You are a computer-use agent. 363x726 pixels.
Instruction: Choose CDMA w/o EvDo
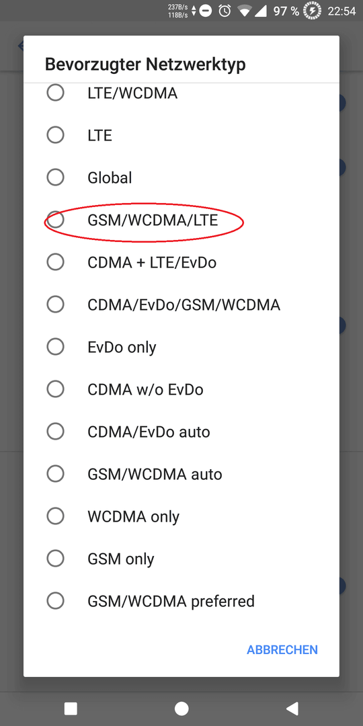click(181, 389)
